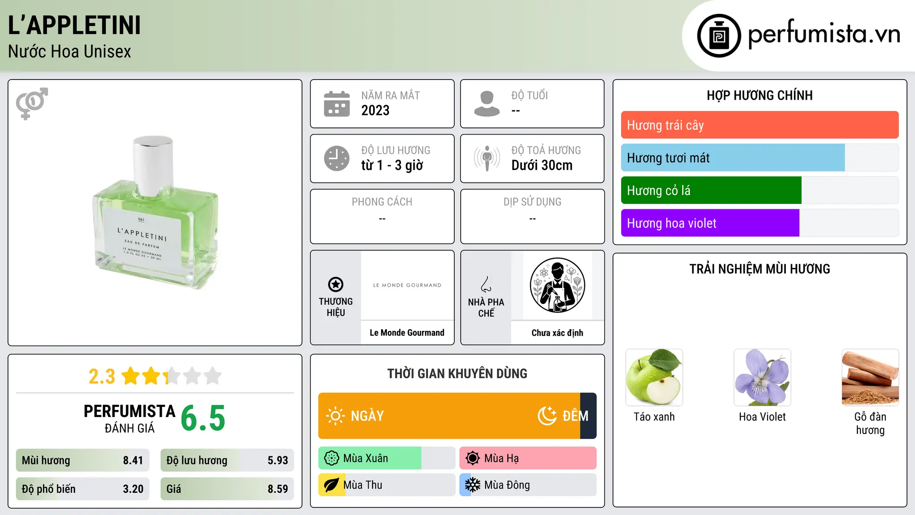This screenshot has width=915, height=515.
Task: Click the clock icon for longevity
Action: point(337,158)
